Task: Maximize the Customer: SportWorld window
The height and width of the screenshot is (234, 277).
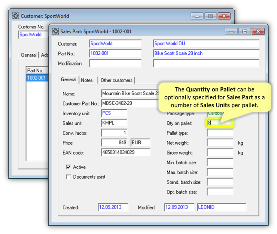Action: (x=210, y=16)
